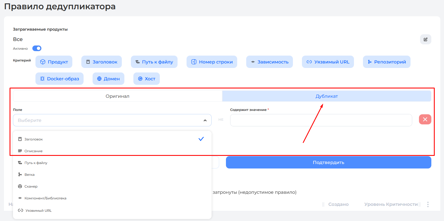Viewport: 444px width, 221px height.
Task: Click the branch icon on Репозиторий chip
Action: 370,62
